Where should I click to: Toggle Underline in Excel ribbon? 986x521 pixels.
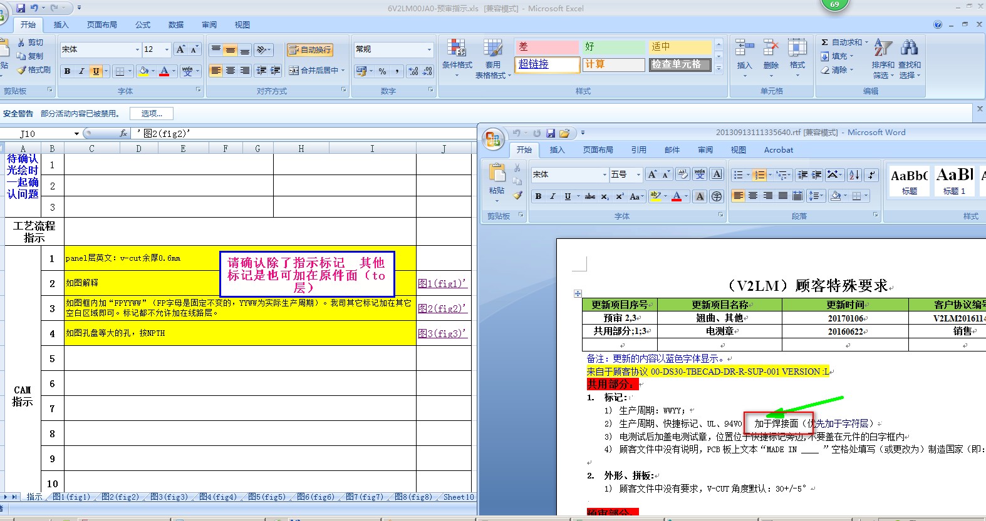[x=96, y=71]
